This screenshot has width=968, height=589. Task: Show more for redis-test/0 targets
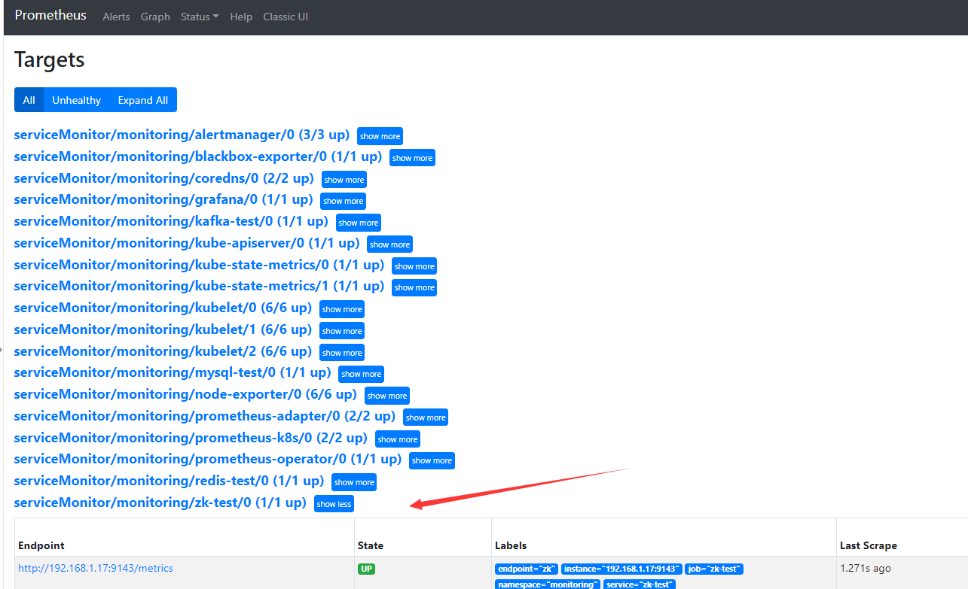pyautogui.click(x=354, y=482)
